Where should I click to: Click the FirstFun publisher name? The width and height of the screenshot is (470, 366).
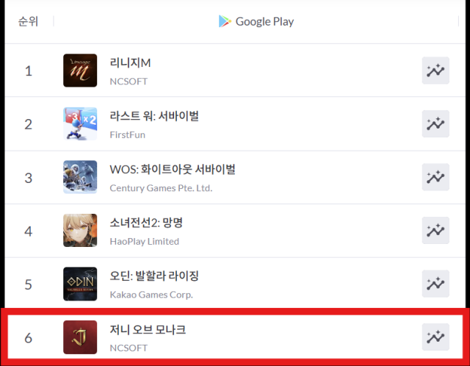tap(127, 134)
